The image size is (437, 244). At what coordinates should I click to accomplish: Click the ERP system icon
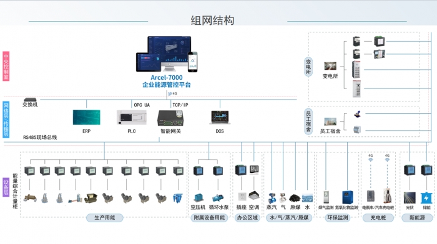tap(86, 117)
